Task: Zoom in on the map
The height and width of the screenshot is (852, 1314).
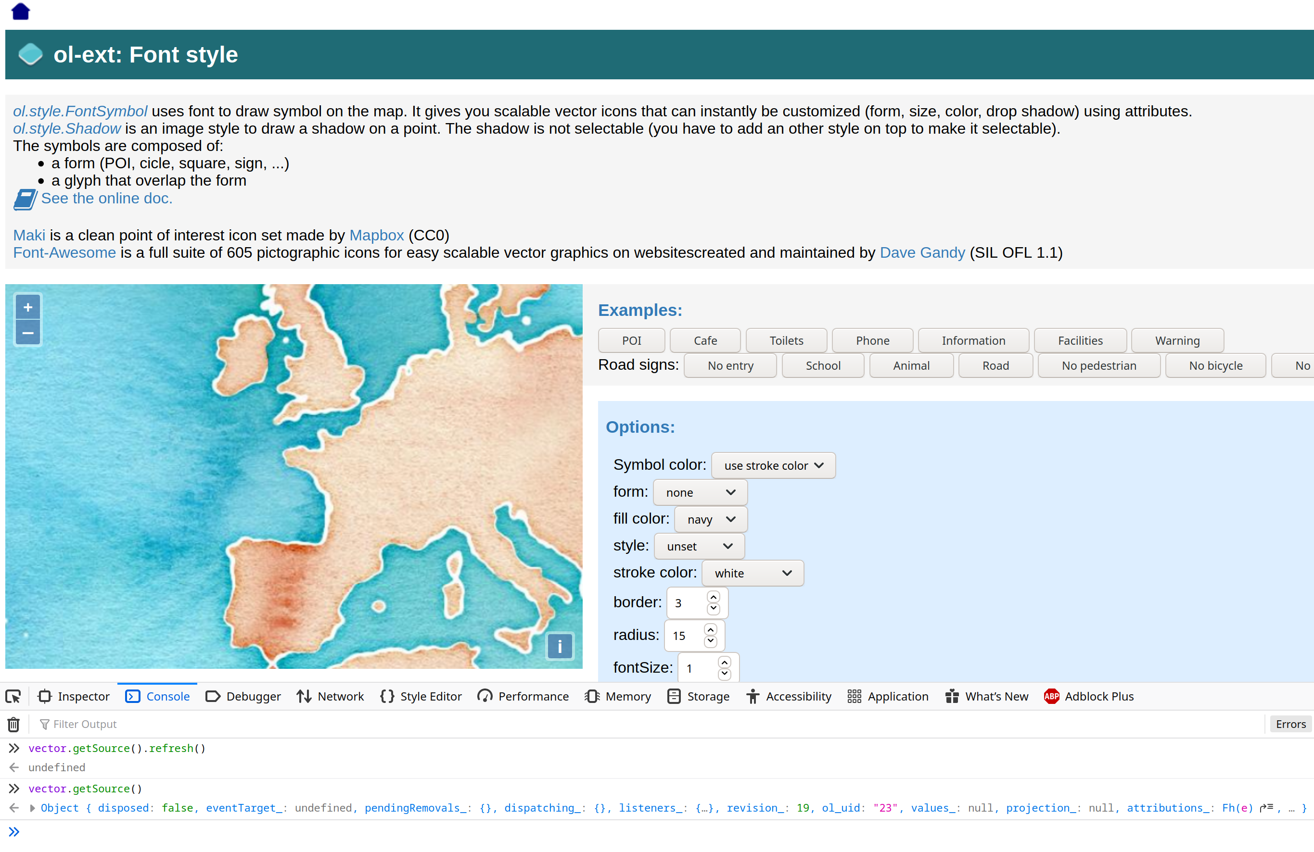Action: click(27, 307)
